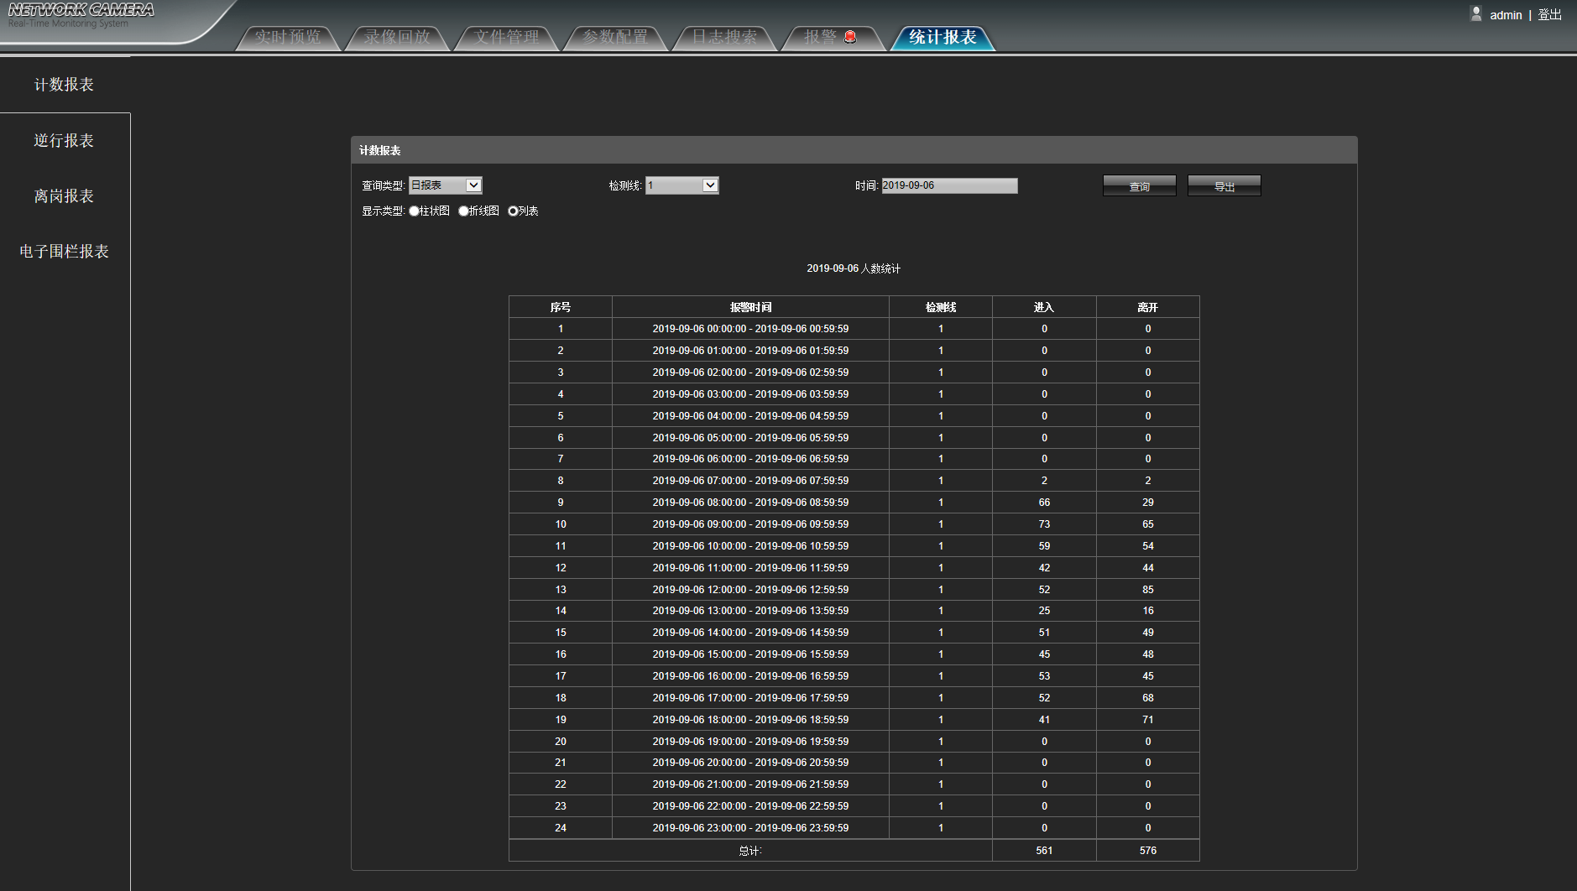Click the row 00:00:00 - 00:59:59 time cell
This screenshot has height=891, width=1577.
coord(750,329)
